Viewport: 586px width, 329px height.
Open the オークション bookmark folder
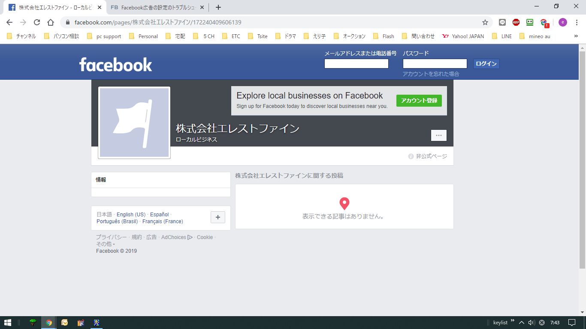tap(350, 36)
